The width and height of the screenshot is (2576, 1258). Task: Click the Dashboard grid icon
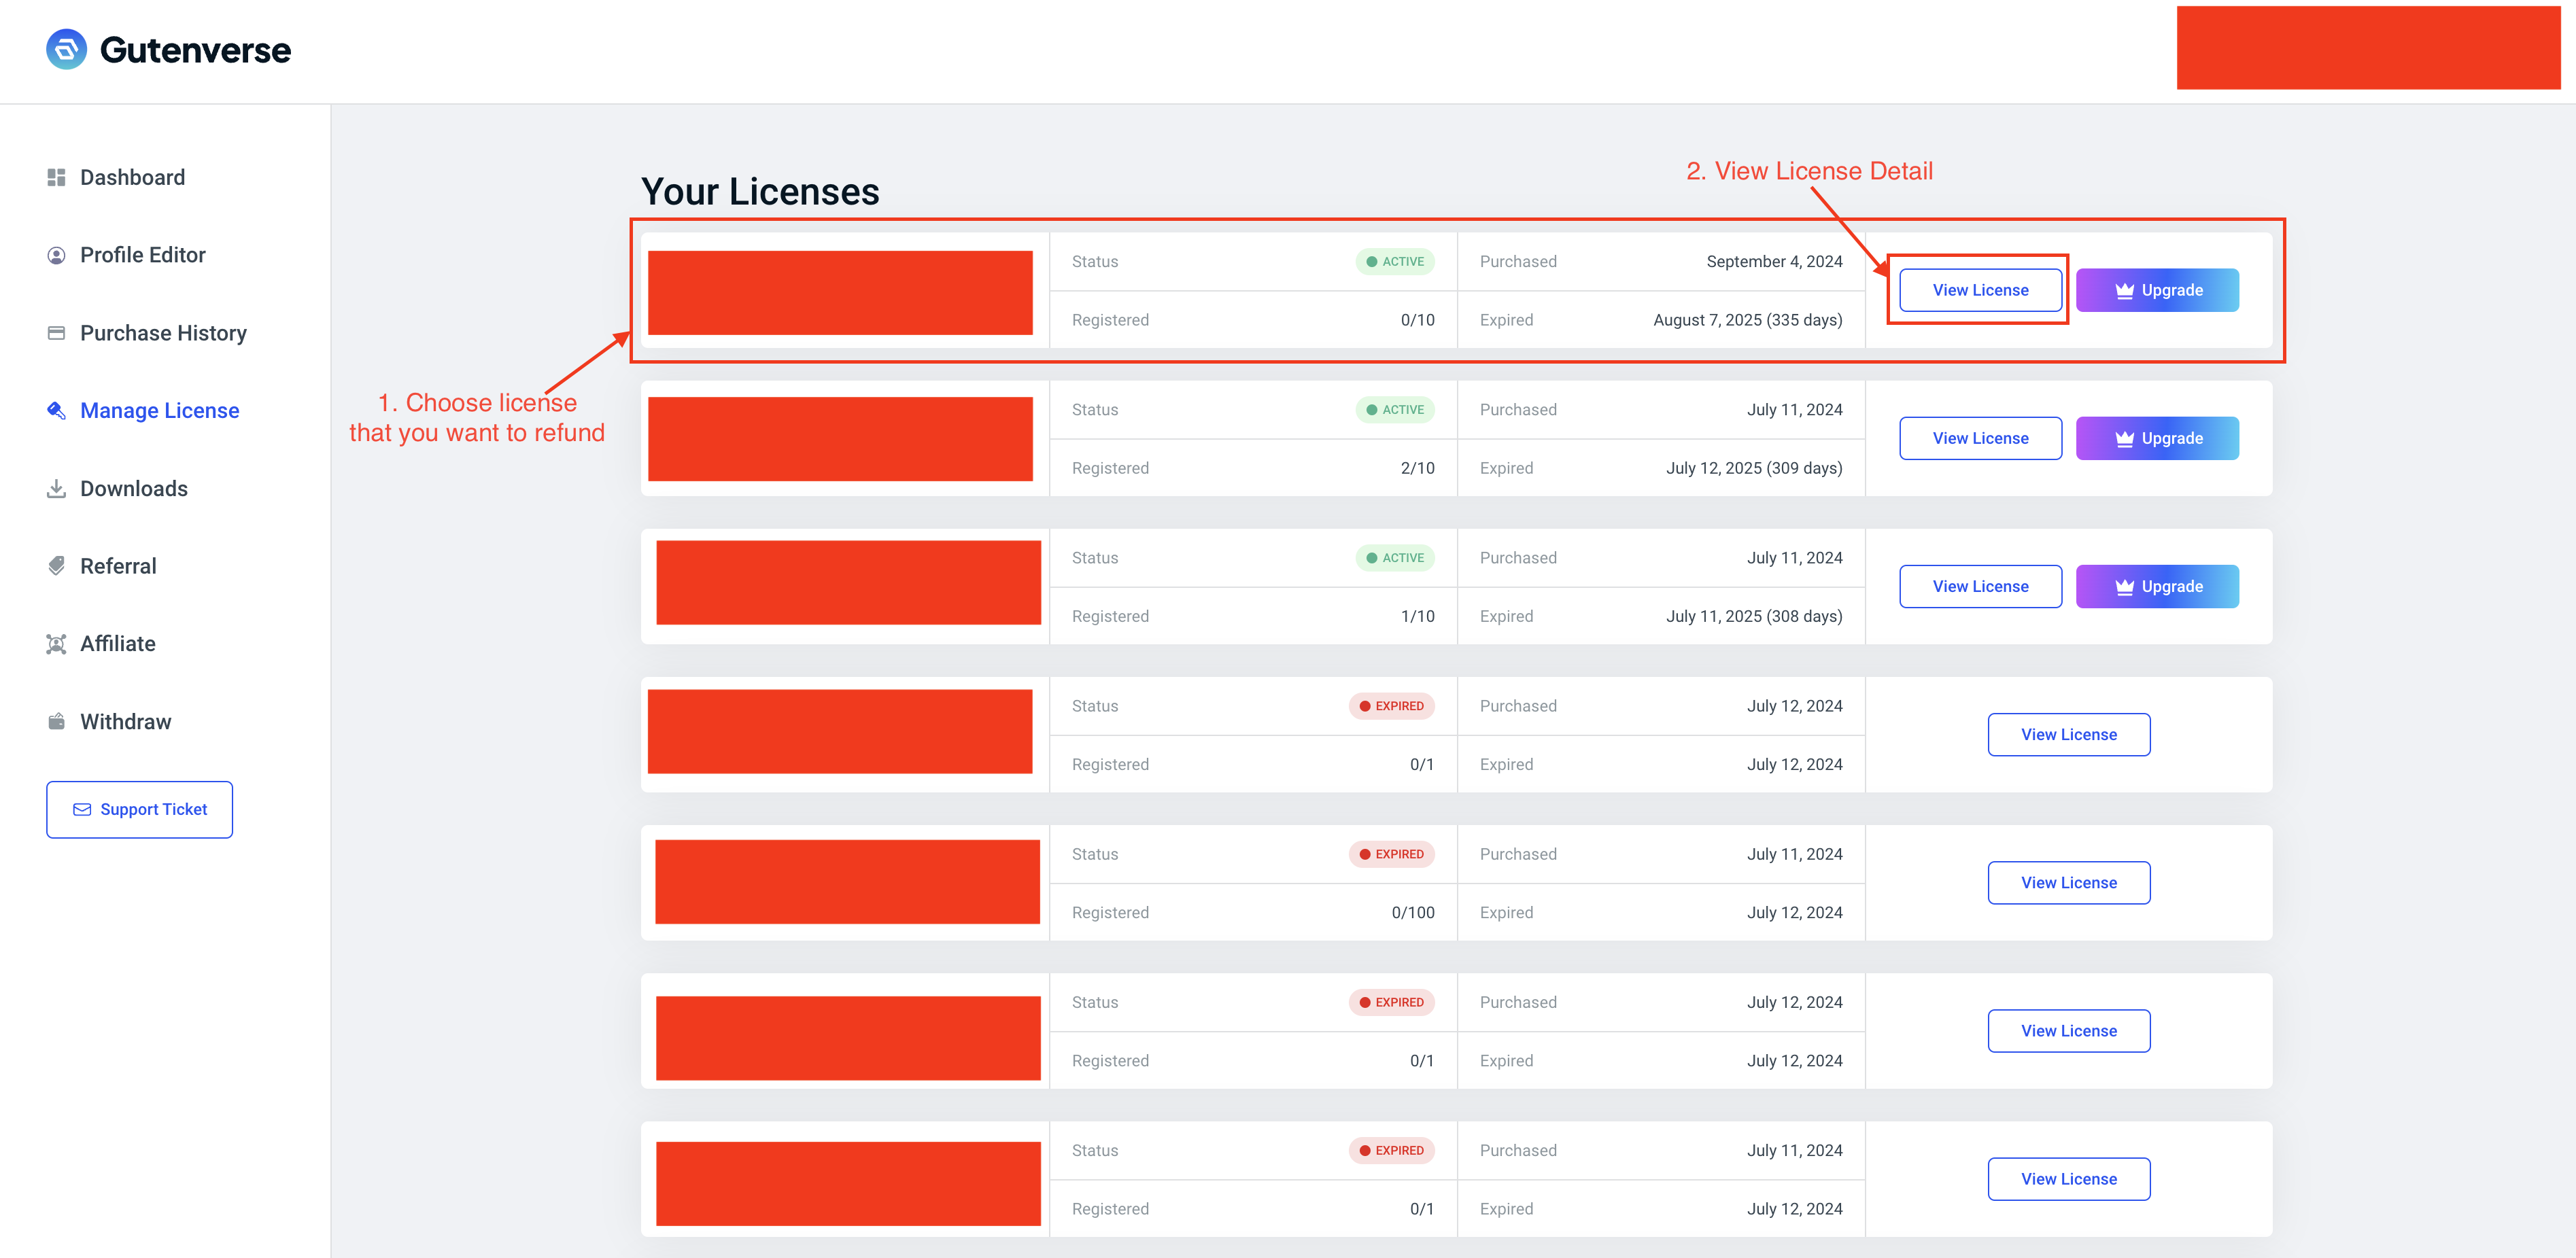[56, 177]
